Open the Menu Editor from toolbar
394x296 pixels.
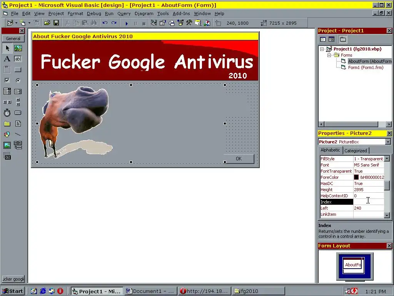[x=37, y=23]
